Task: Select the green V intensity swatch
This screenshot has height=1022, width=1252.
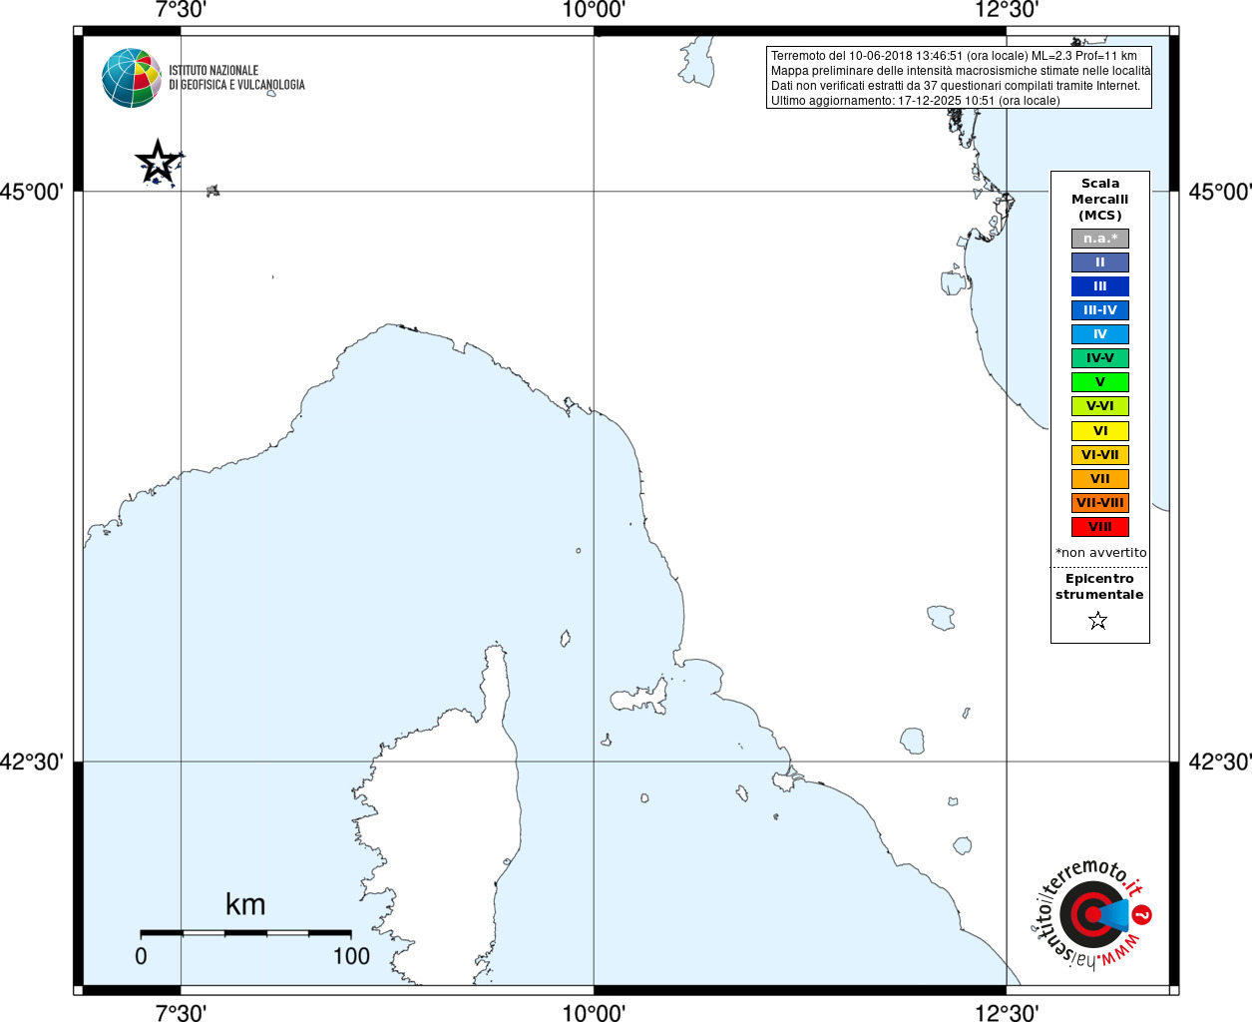Action: pyautogui.click(x=1100, y=382)
